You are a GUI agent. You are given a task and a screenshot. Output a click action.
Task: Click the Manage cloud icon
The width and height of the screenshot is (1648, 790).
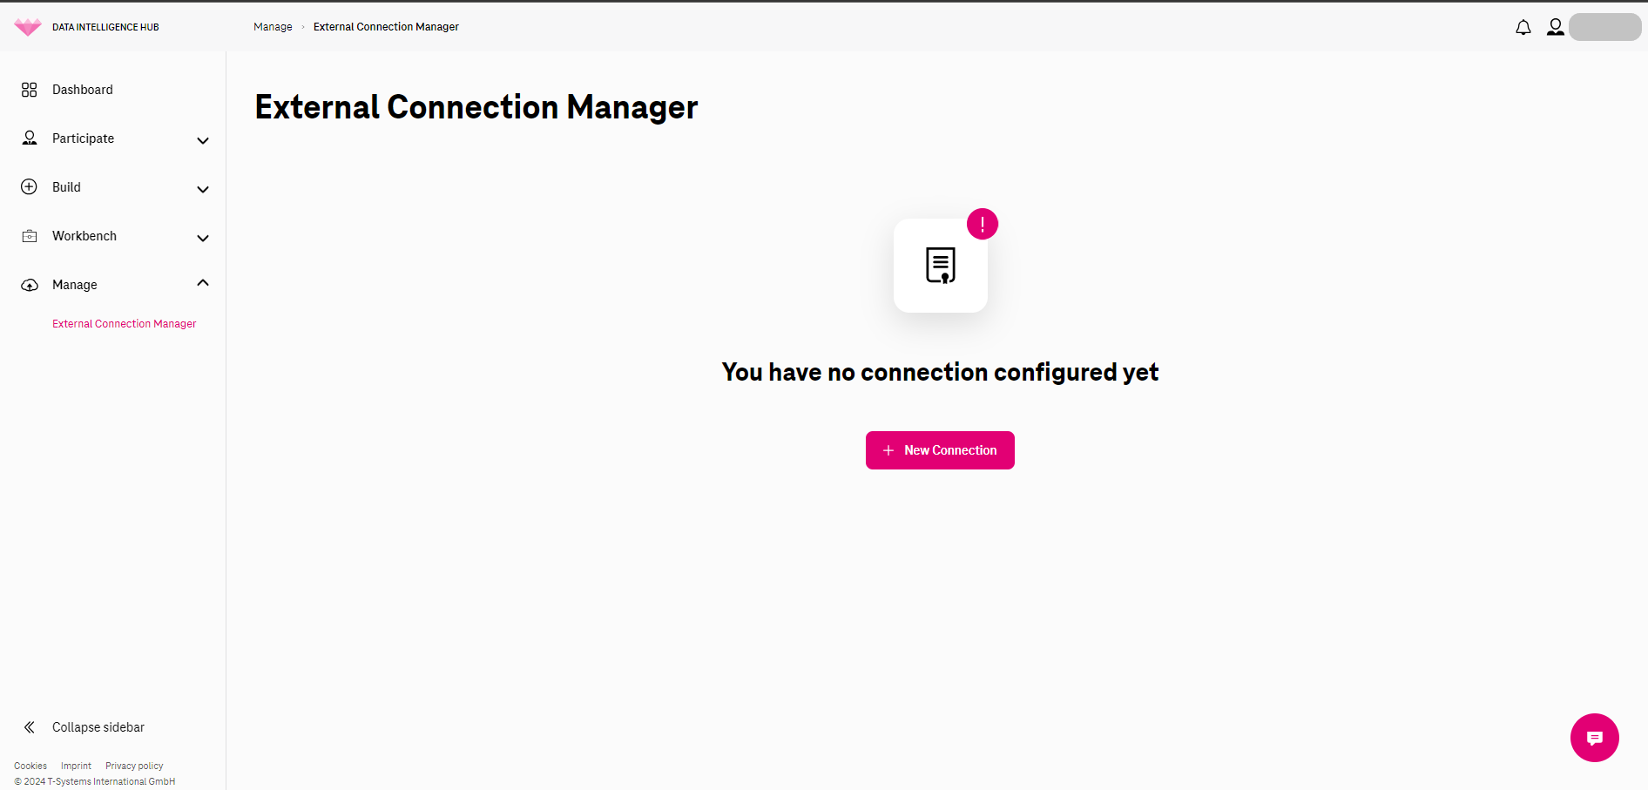[x=30, y=285]
